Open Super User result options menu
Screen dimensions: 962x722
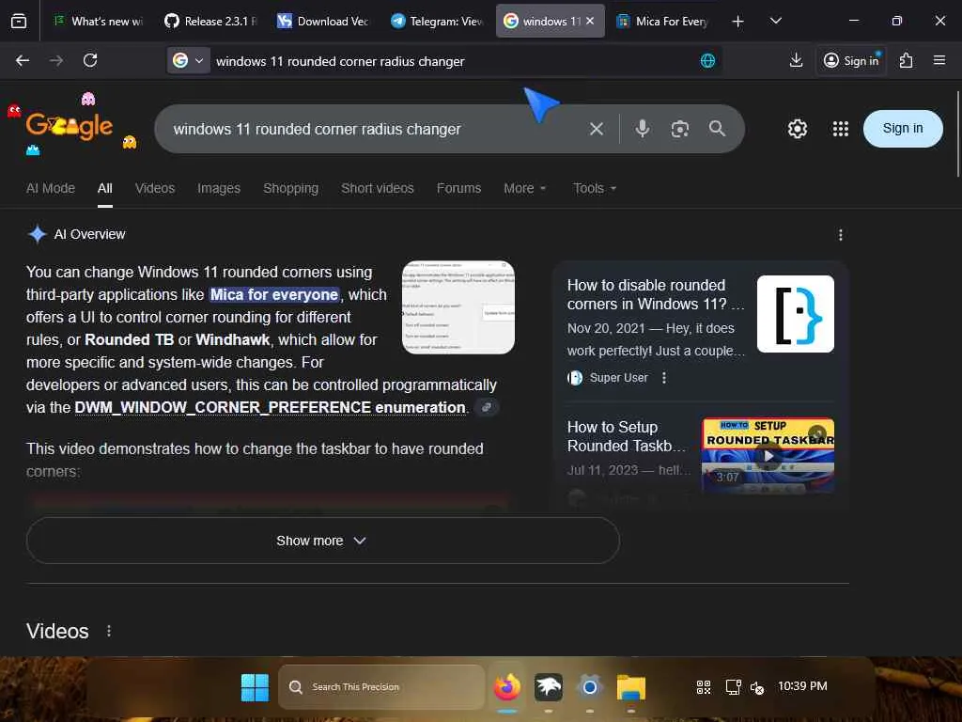(664, 378)
